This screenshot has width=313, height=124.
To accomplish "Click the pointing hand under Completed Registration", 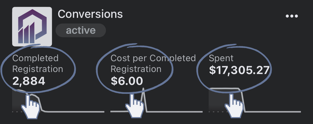I will 31,106.
